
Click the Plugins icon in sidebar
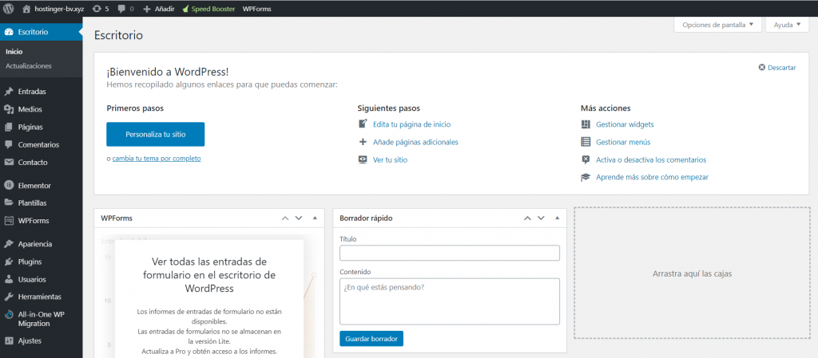tap(9, 262)
